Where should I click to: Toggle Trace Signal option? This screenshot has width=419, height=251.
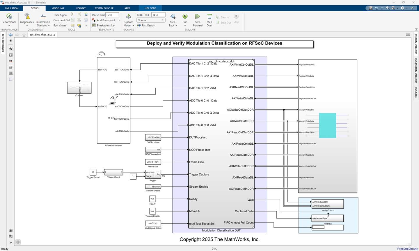(x=60, y=15)
